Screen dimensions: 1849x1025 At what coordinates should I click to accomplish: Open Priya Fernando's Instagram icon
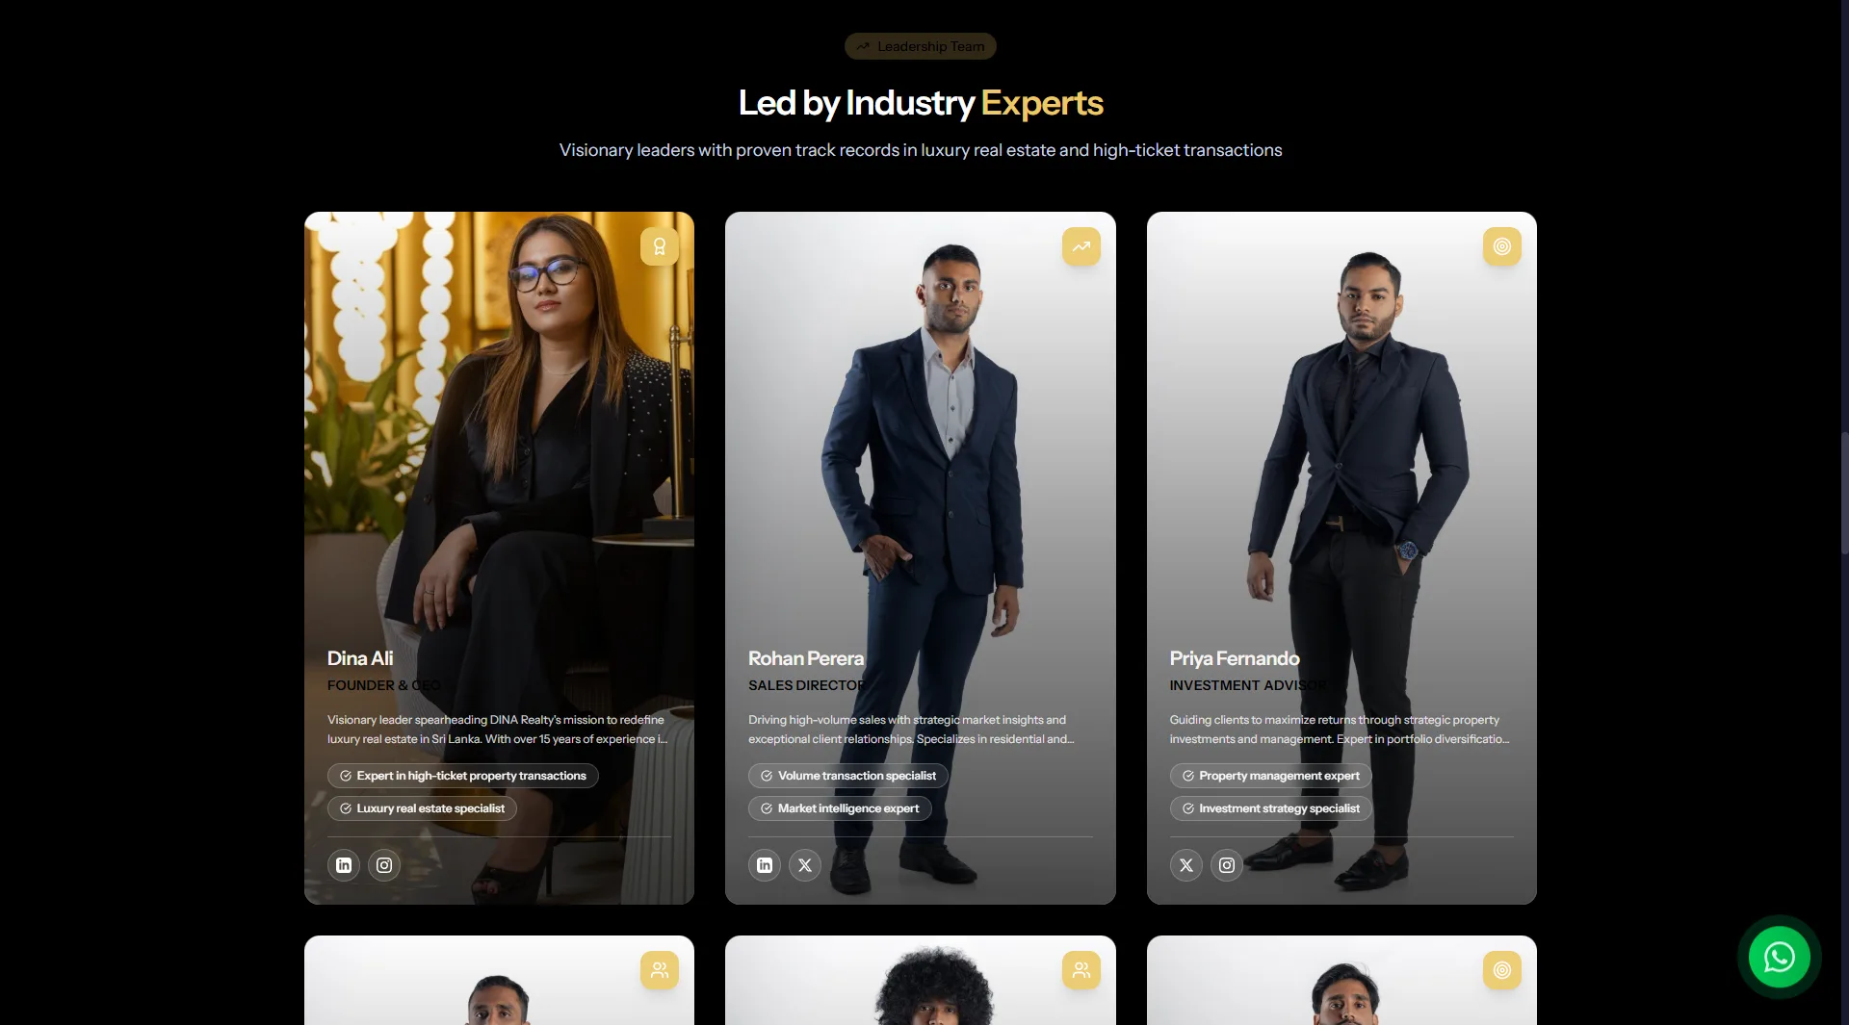(x=1227, y=865)
